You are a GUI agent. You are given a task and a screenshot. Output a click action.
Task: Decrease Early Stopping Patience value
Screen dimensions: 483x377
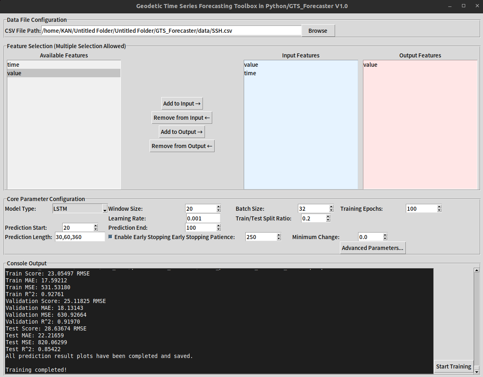tap(279, 239)
